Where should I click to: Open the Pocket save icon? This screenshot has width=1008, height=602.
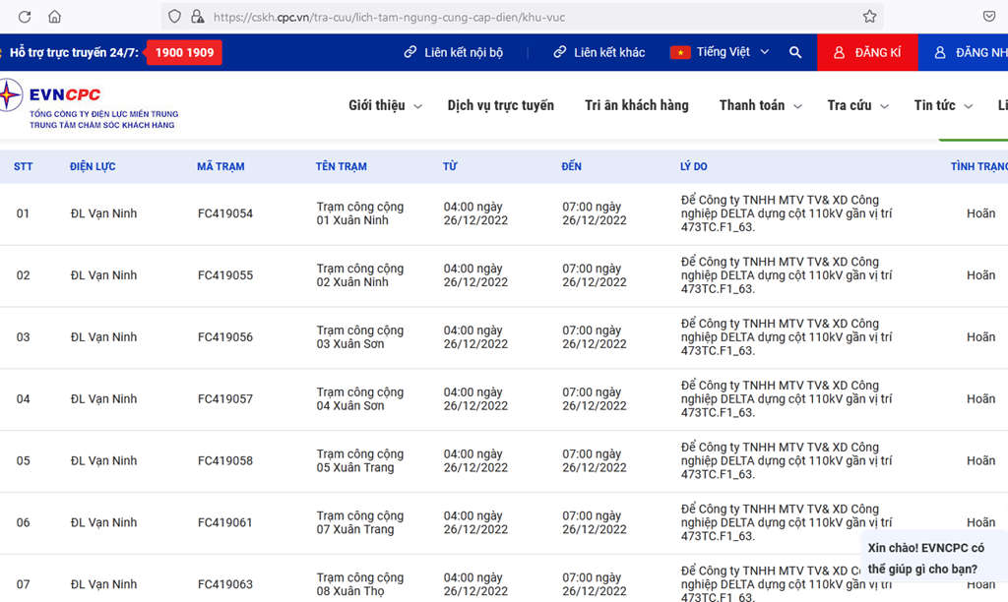click(x=988, y=17)
